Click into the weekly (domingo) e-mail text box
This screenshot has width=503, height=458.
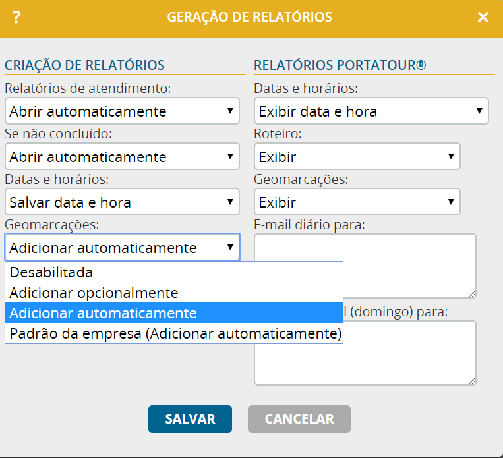(x=365, y=353)
